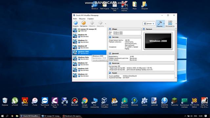The image size is (210, 118).
Task: Click the Сбросить (Discard) arrow icon
Action: (92, 24)
